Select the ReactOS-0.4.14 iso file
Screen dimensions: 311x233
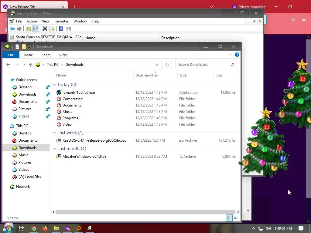(94, 140)
